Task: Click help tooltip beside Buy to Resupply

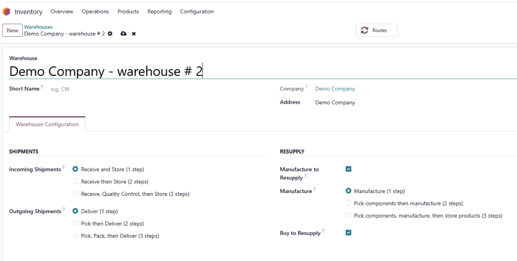Action: (x=323, y=231)
